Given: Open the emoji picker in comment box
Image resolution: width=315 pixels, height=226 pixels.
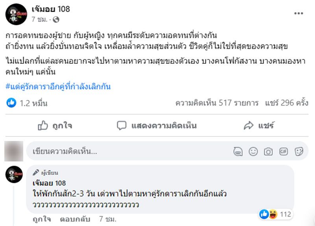Looking at the screenshot, I should (253, 152).
